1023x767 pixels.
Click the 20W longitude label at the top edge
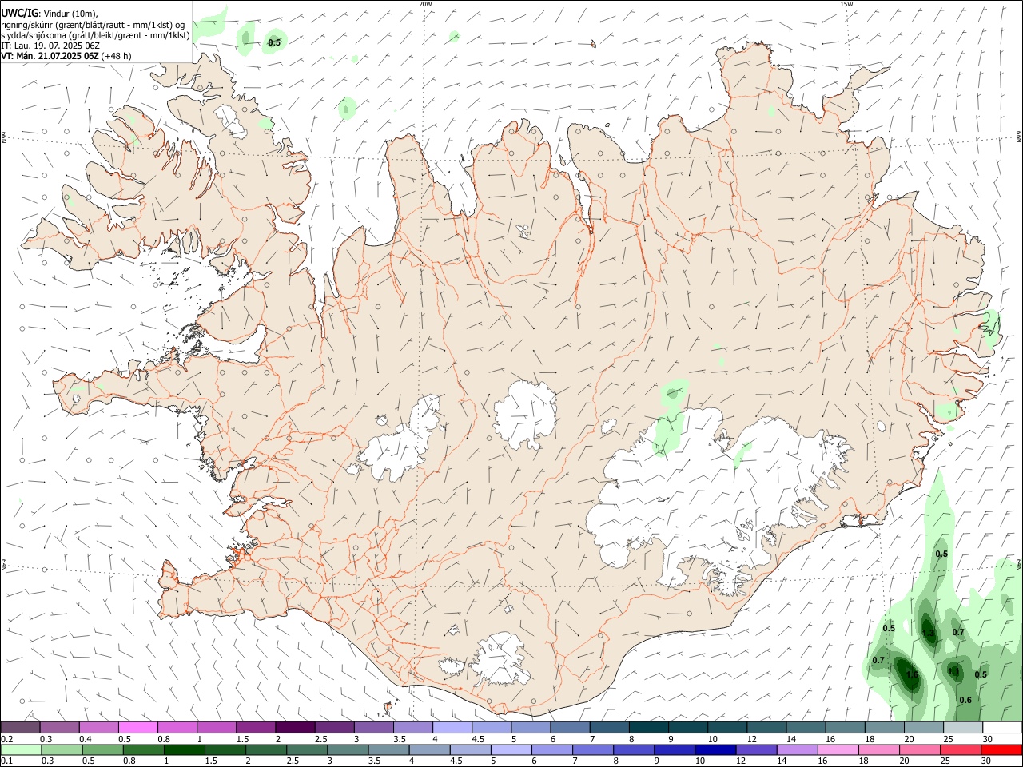pyautogui.click(x=425, y=4)
